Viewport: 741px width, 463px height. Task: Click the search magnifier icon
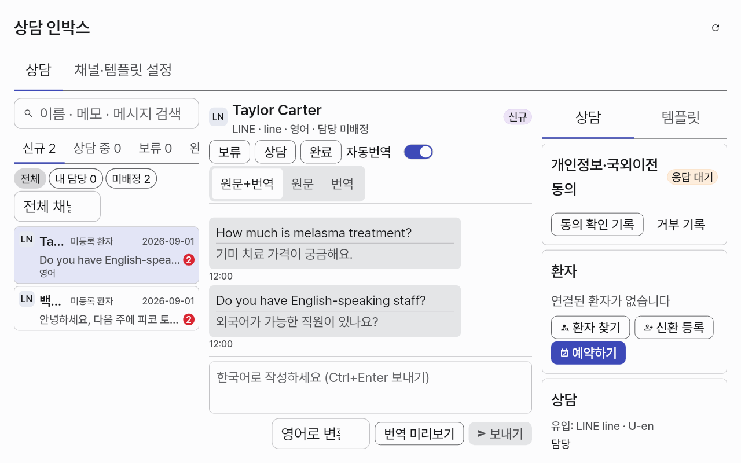[x=28, y=113]
